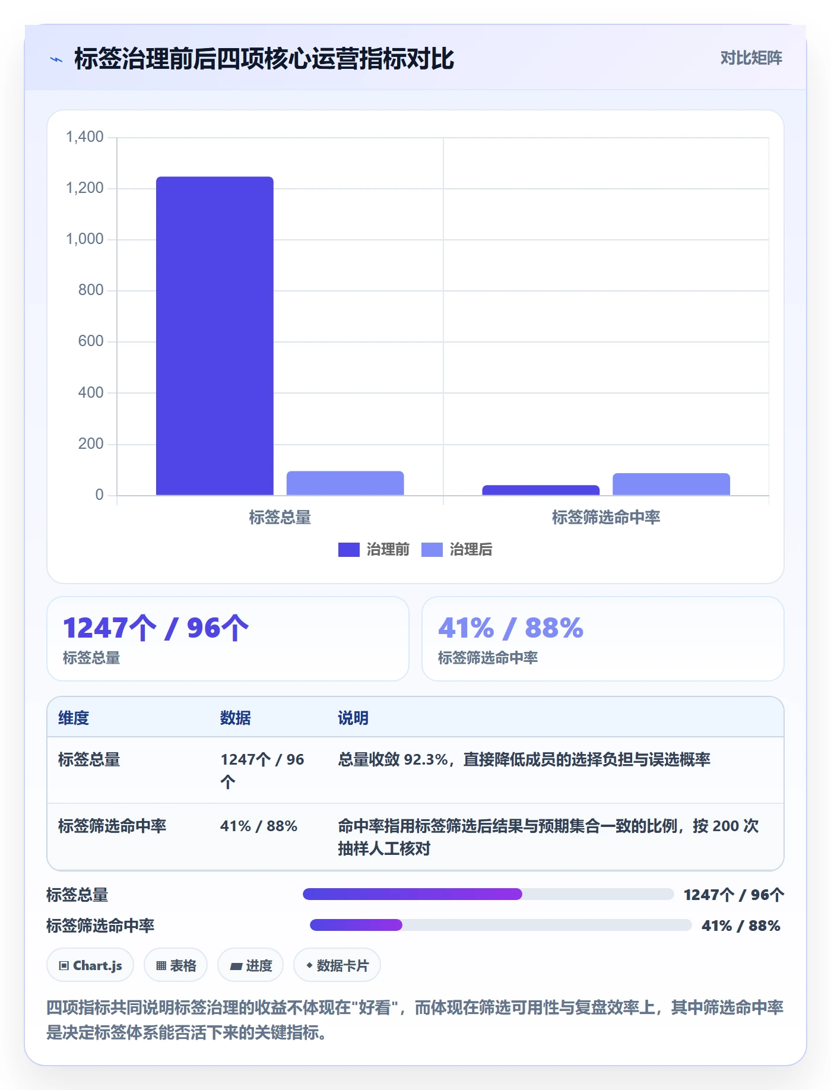Click the title 标签治理前后四项核心运营指标对比
The height and width of the screenshot is (1090, 831).
click(264, 59)
